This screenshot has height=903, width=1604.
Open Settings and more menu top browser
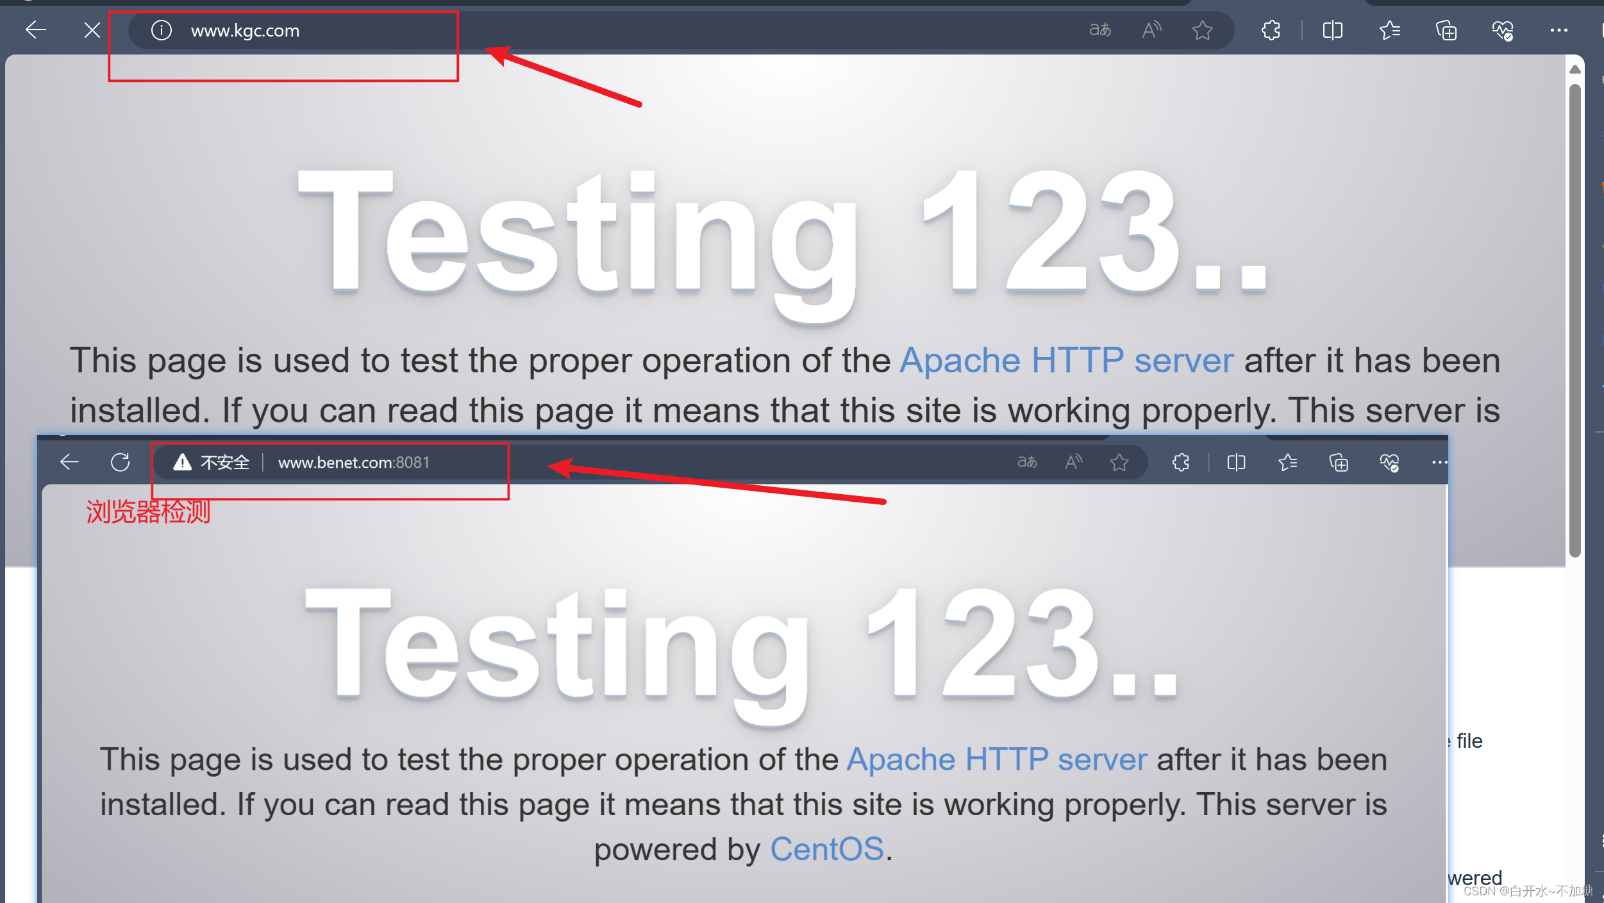tap(1559, 30)
